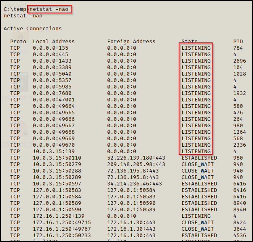Image resolution: width=253 pixels, height=242 pixels.
Task: Select the PID column header
Action: 238,42
